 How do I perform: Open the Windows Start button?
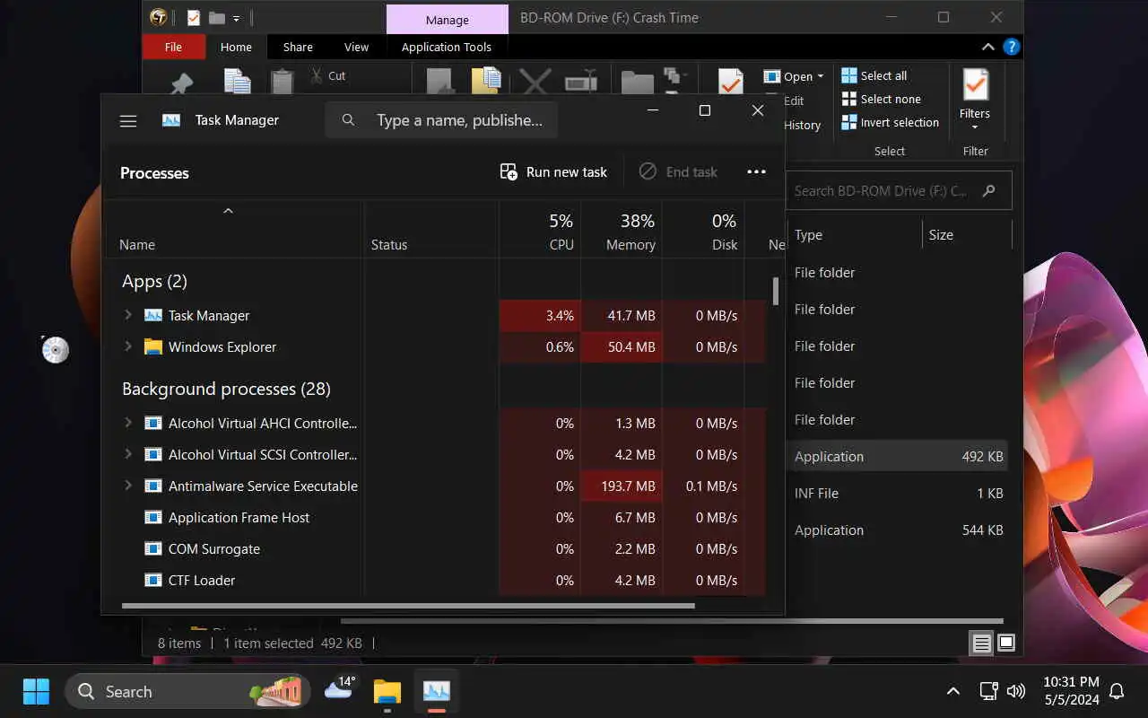tap(36, 691)
